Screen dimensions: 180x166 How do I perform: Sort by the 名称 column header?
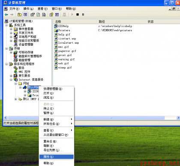pyautogui.click(x=75, y=21)
